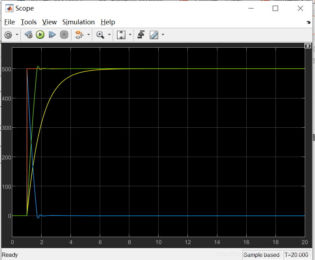This screenshot has width=315, height=260.
Task: Open the Simulation menu
Action: click(78, 22)
